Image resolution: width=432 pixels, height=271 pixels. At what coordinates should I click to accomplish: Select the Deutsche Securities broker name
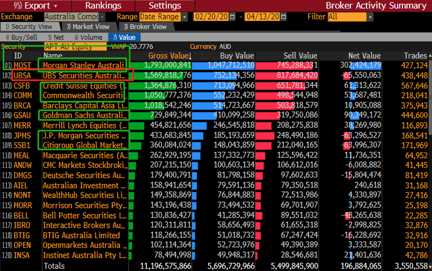84,175
